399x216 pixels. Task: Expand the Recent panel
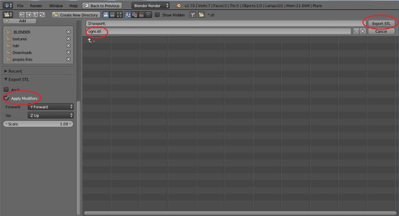pos(13,71)
